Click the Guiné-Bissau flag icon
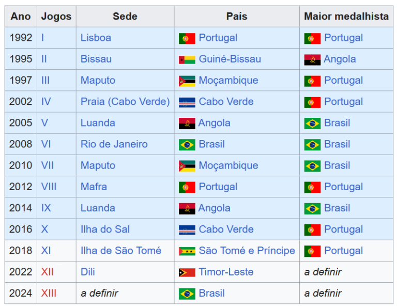The height and width of the screenshot is (307, 397). point(187,60)
